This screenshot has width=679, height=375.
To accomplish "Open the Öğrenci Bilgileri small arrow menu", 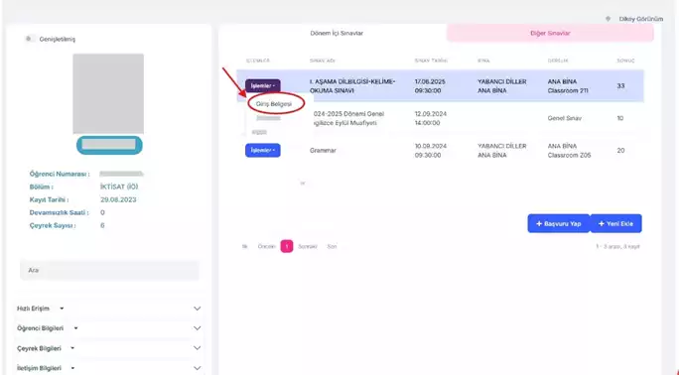I will pyautogui.click(x=75, y=328).
